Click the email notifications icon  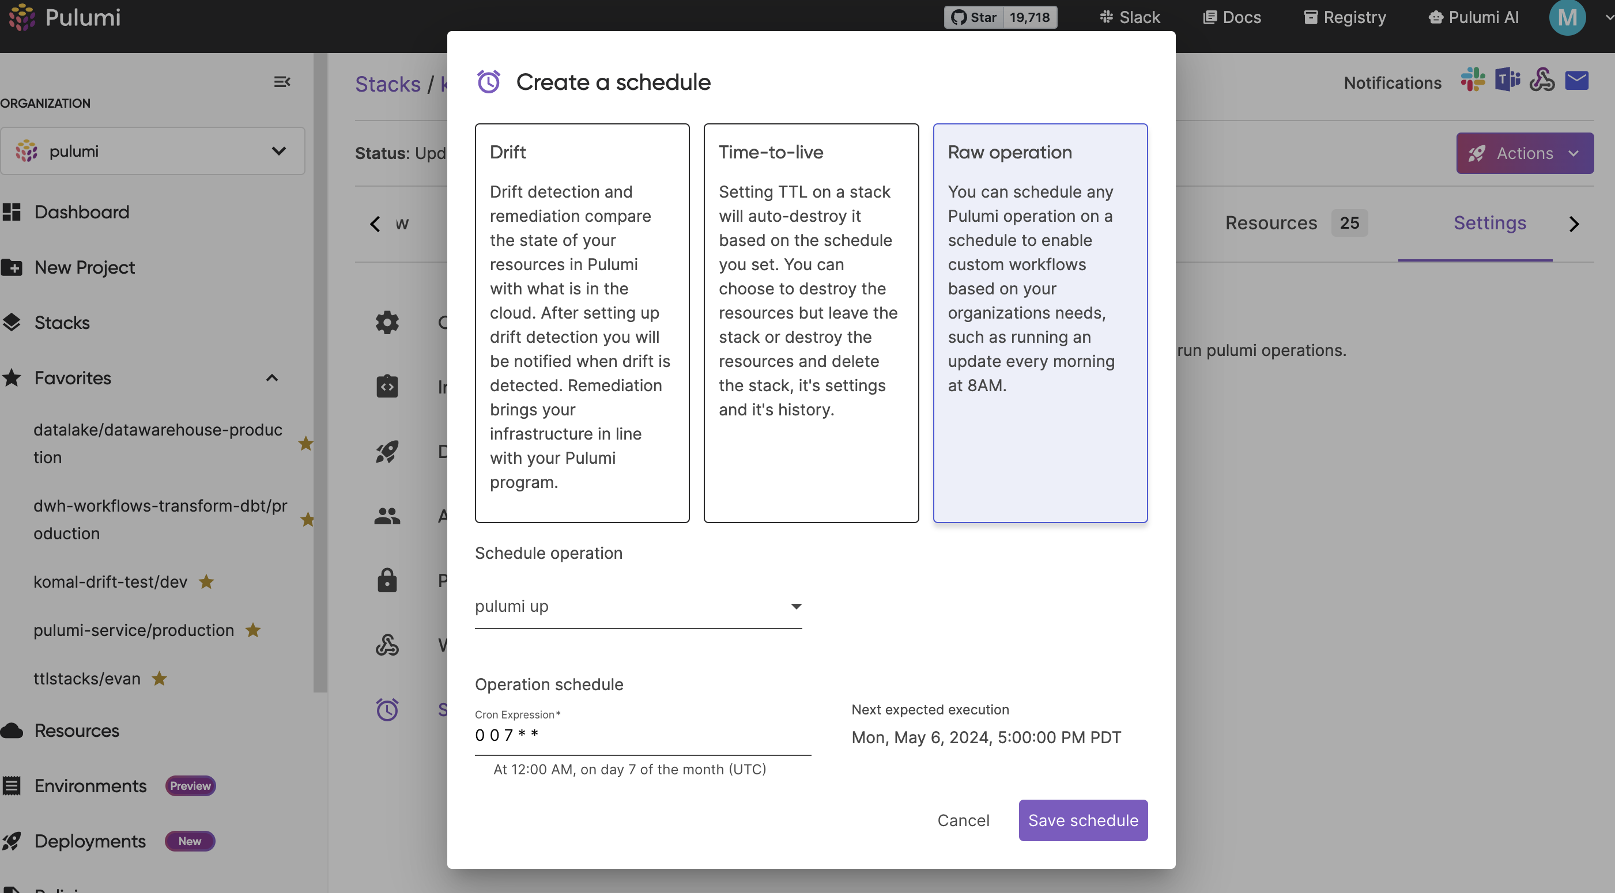pos(1579,80)
